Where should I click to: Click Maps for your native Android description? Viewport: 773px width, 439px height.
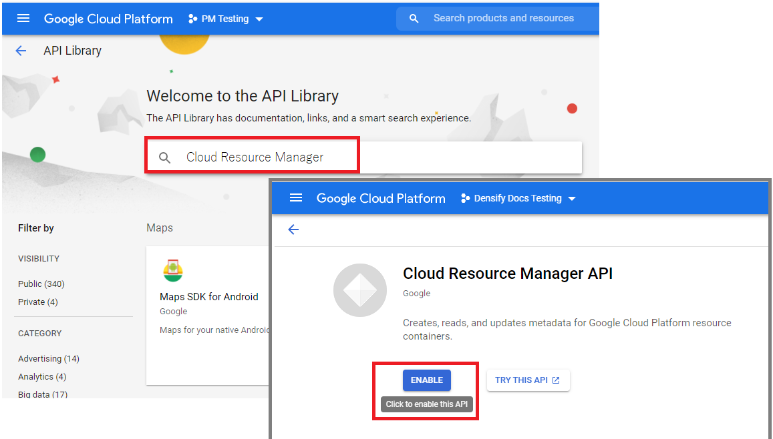click(214, 330)
